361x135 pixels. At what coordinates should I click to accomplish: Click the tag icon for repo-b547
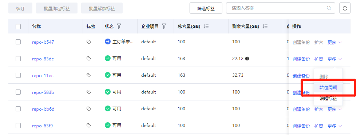[x=89, y=42]
